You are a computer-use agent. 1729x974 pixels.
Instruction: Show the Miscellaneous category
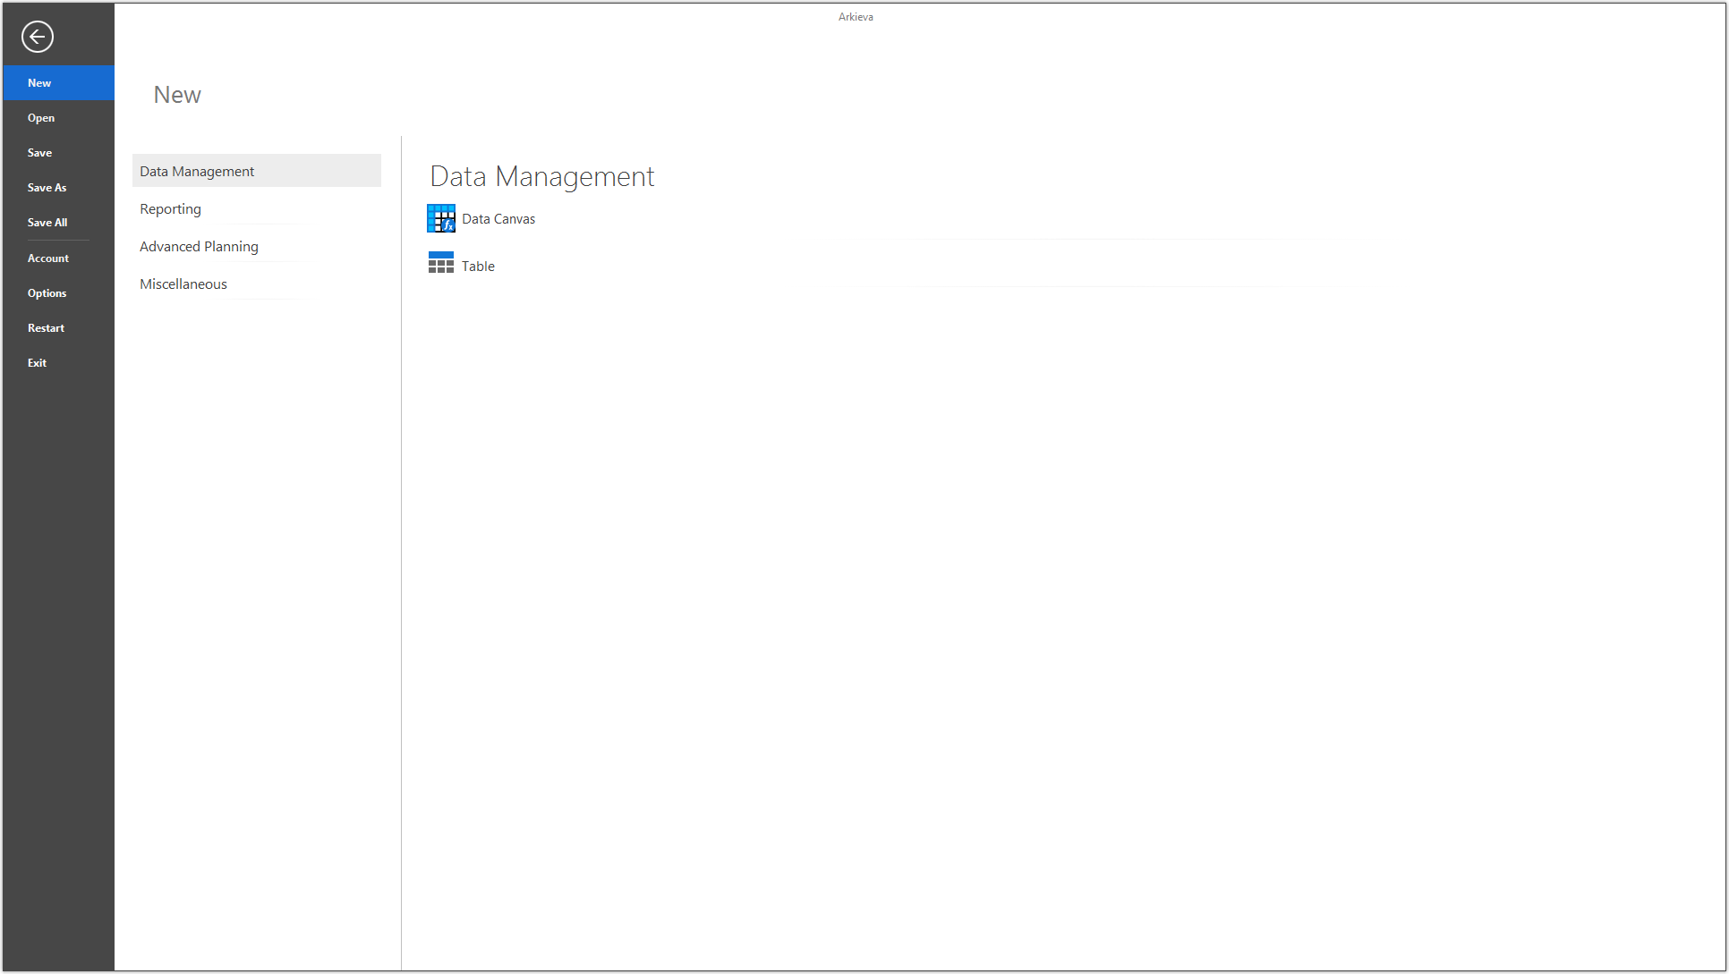click(257, 284)
